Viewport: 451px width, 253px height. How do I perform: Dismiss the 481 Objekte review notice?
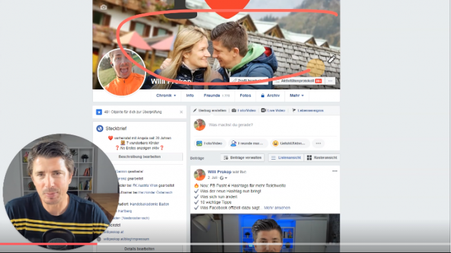(x=181, y=112)
